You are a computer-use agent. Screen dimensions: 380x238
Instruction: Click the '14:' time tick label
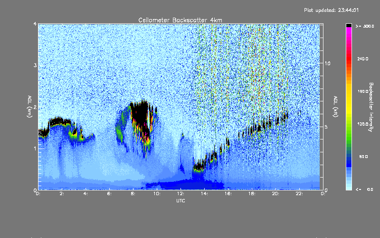click(204, 194)
